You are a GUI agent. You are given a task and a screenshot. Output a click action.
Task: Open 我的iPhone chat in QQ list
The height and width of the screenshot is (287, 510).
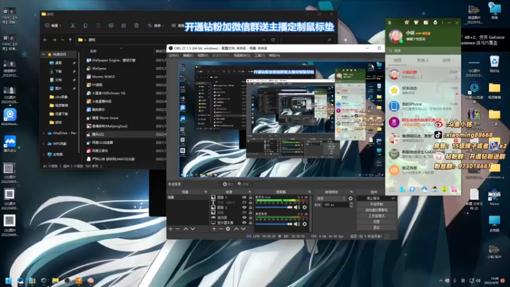click(423, 106)
